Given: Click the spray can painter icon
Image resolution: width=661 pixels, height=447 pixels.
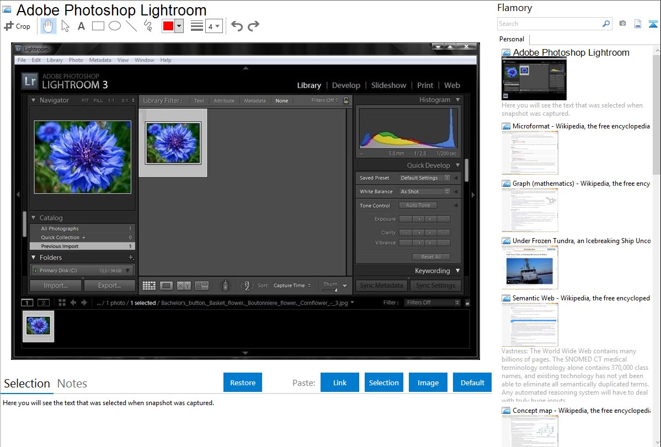Looking at the screenshot, I should (x=225, y=286).
